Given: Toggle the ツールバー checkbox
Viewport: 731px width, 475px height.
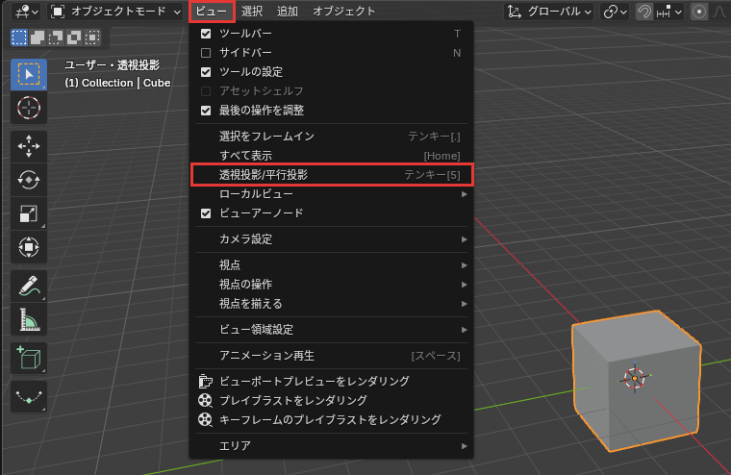Looking at the screenshot, I should click(x=206, y=34).
